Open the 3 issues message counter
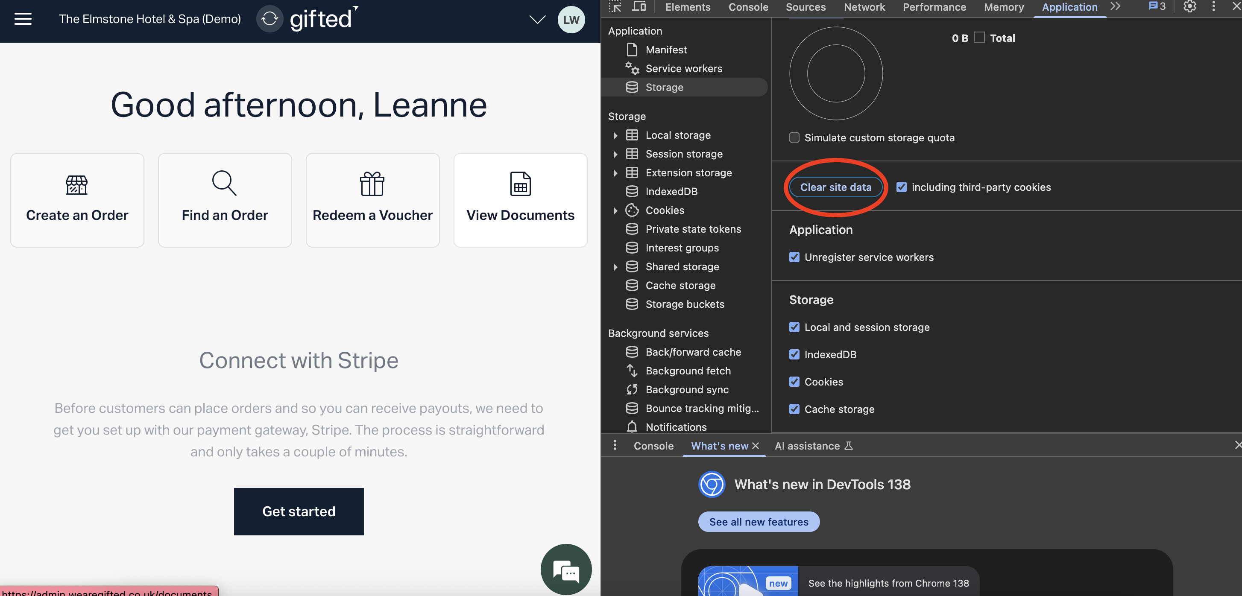Image resolution: width=1242 pixels, height=596 pixels. (x=1157, y=6)
